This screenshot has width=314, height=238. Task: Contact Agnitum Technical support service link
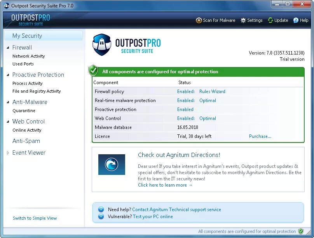pyautogui.click(x=176, y=210)
